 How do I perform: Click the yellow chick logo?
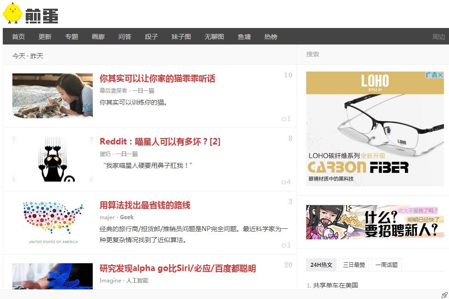point(12,13)
